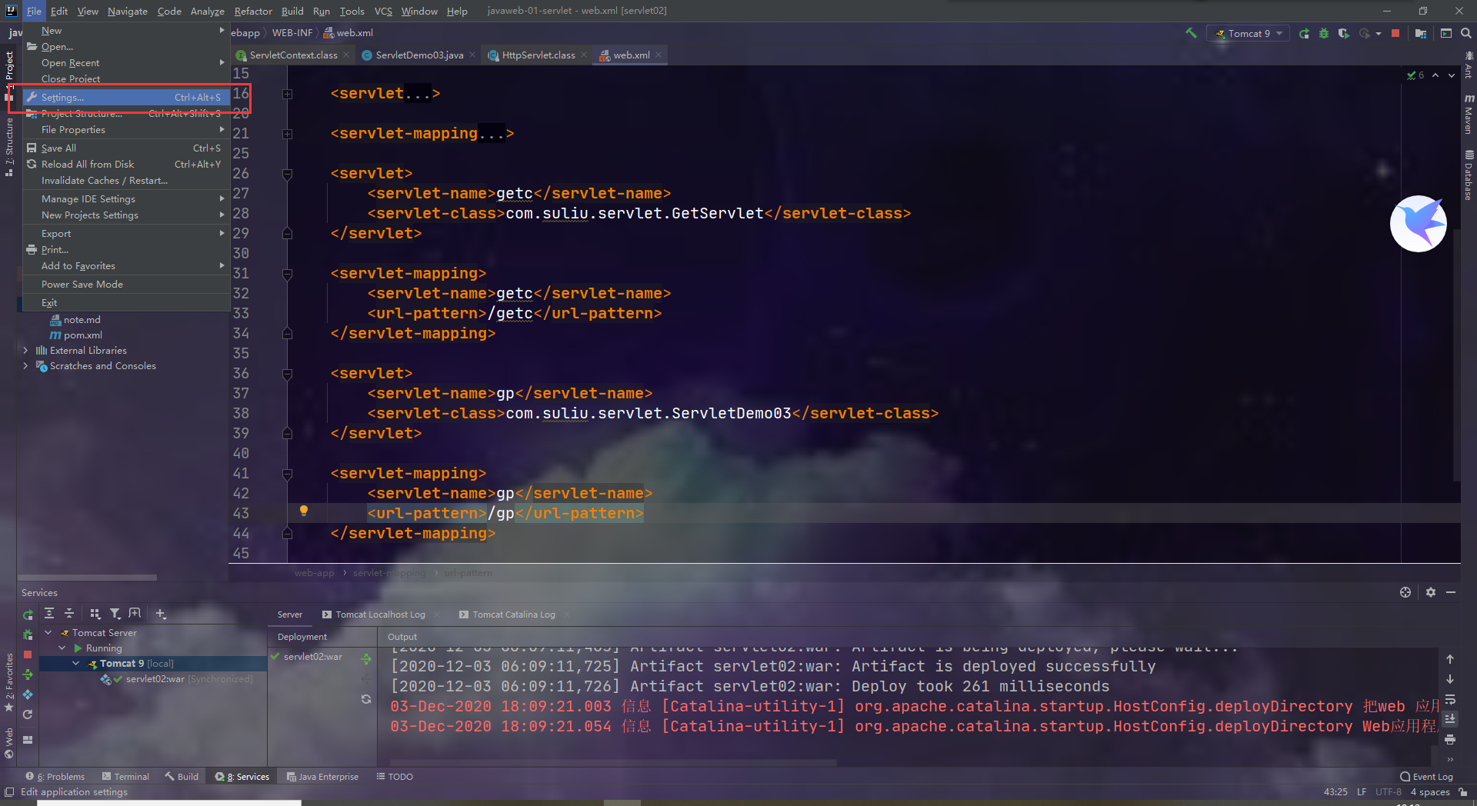Click Update application in the Services side toolbar
1477x806 pixels.
point(28,714)
